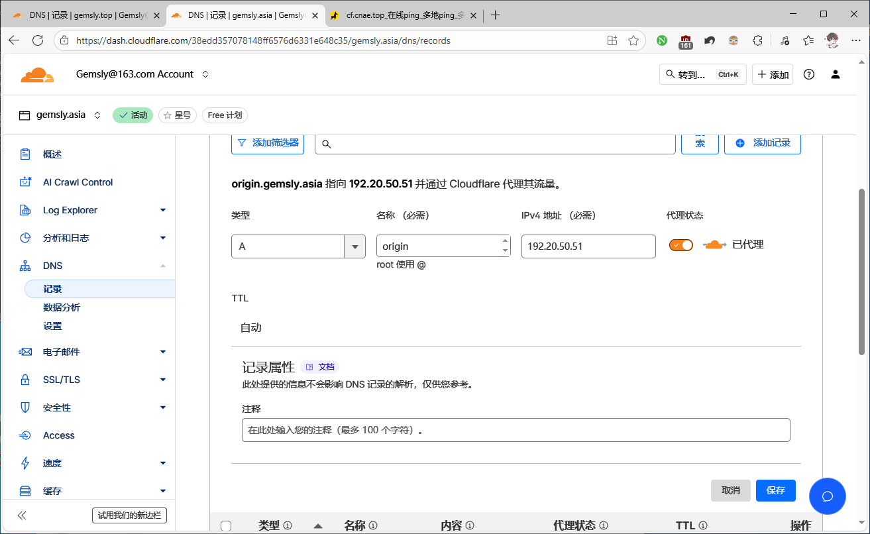Open the support chat bubble
Viewport: 870px width, 534px height.
[x=827, y=496]
